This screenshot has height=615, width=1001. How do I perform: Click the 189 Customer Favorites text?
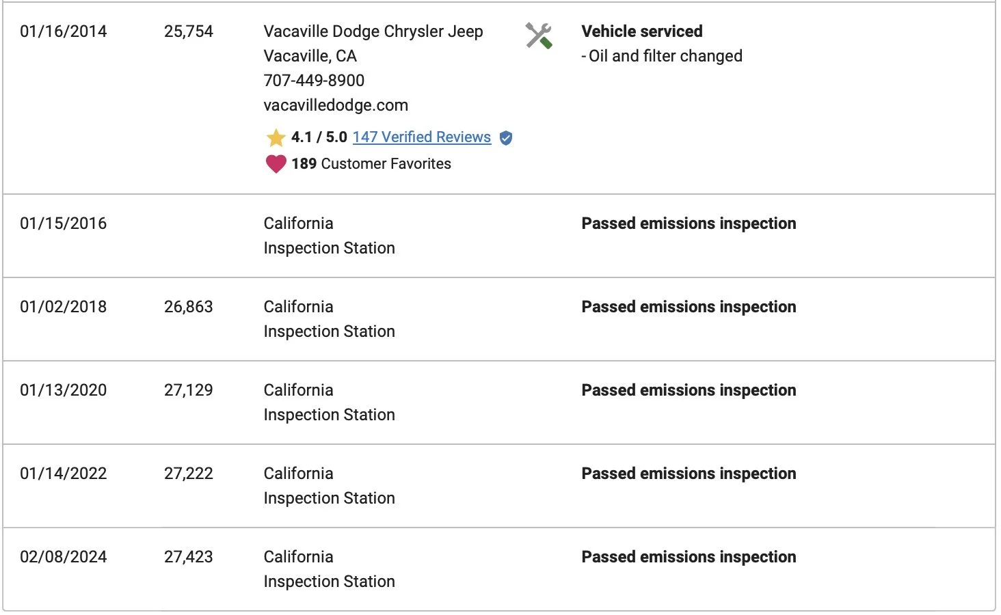tap(371, 164)
